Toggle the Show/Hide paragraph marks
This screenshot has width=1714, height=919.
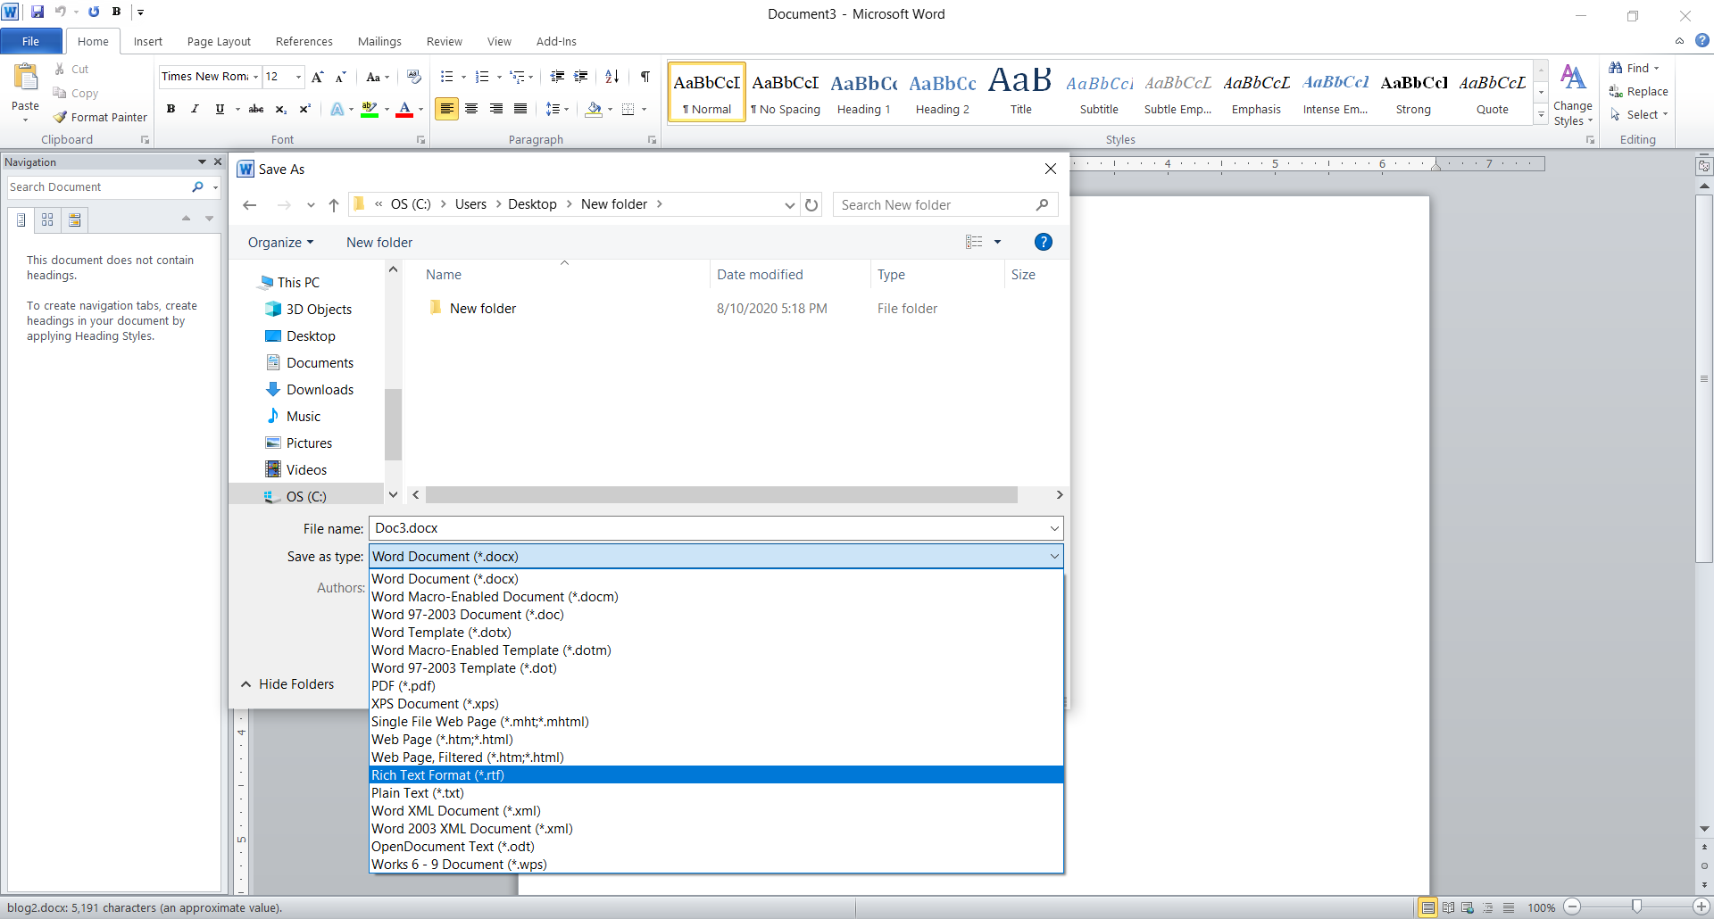pos(645,77)
